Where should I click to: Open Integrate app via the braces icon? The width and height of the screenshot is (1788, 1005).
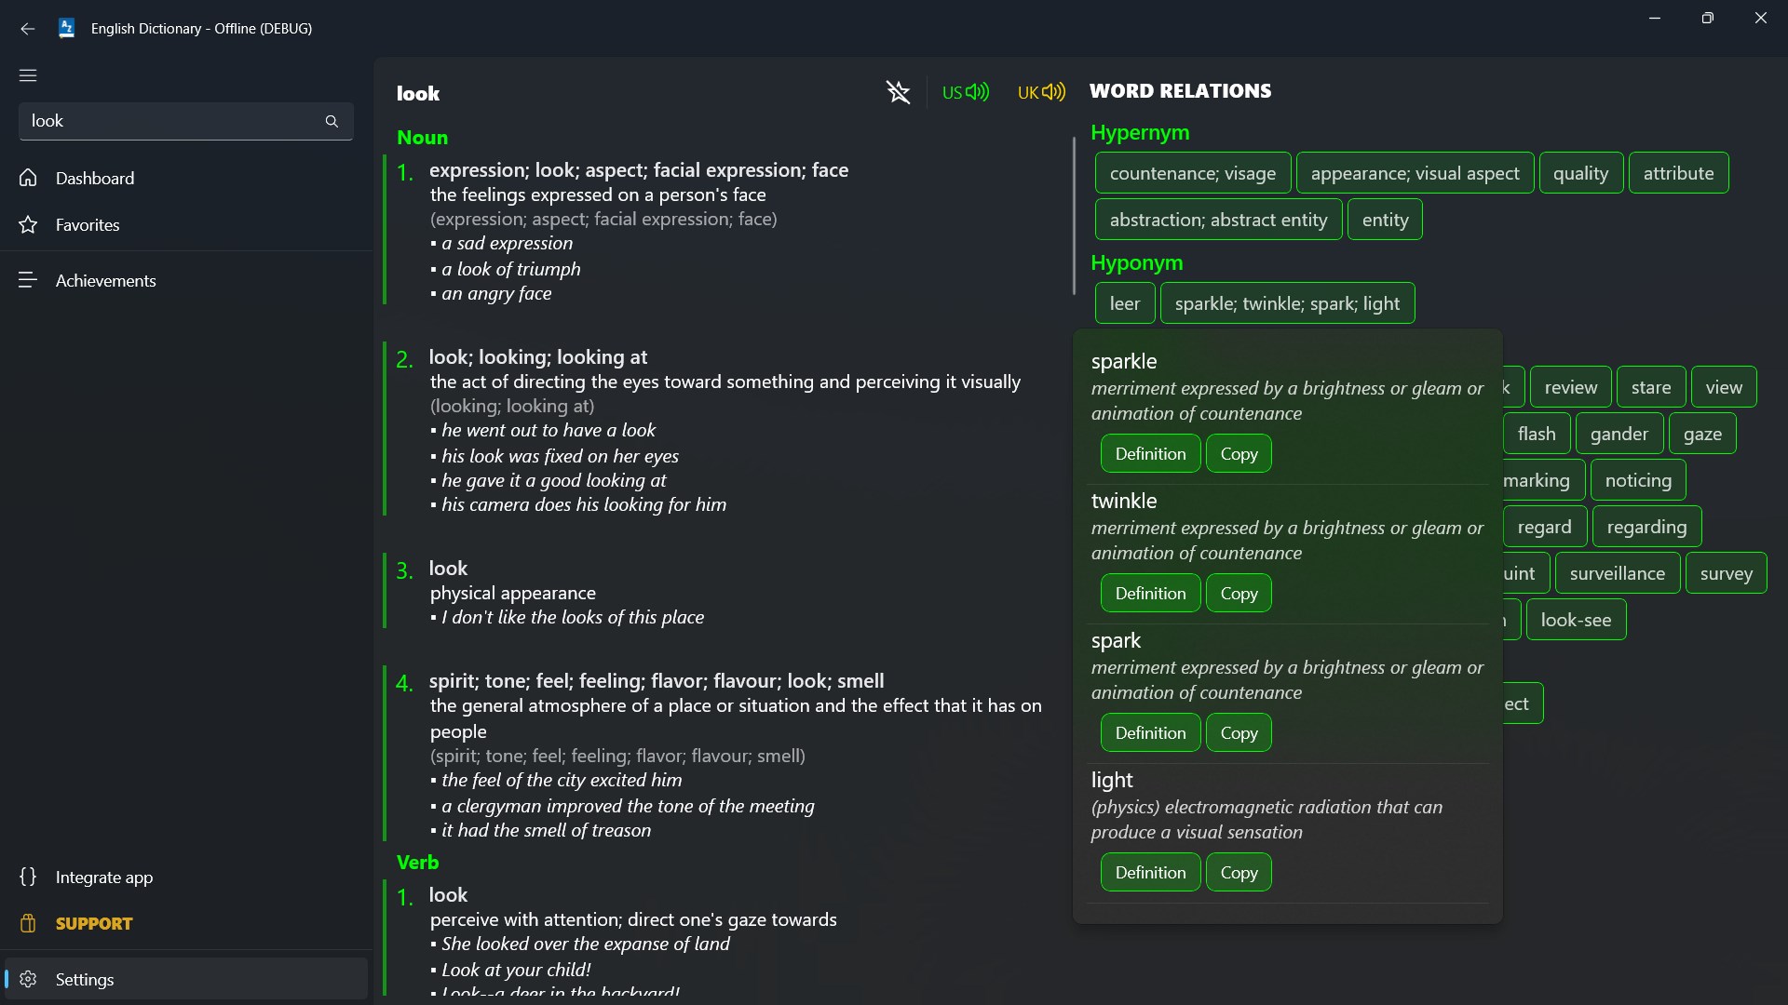click(102, 877)
